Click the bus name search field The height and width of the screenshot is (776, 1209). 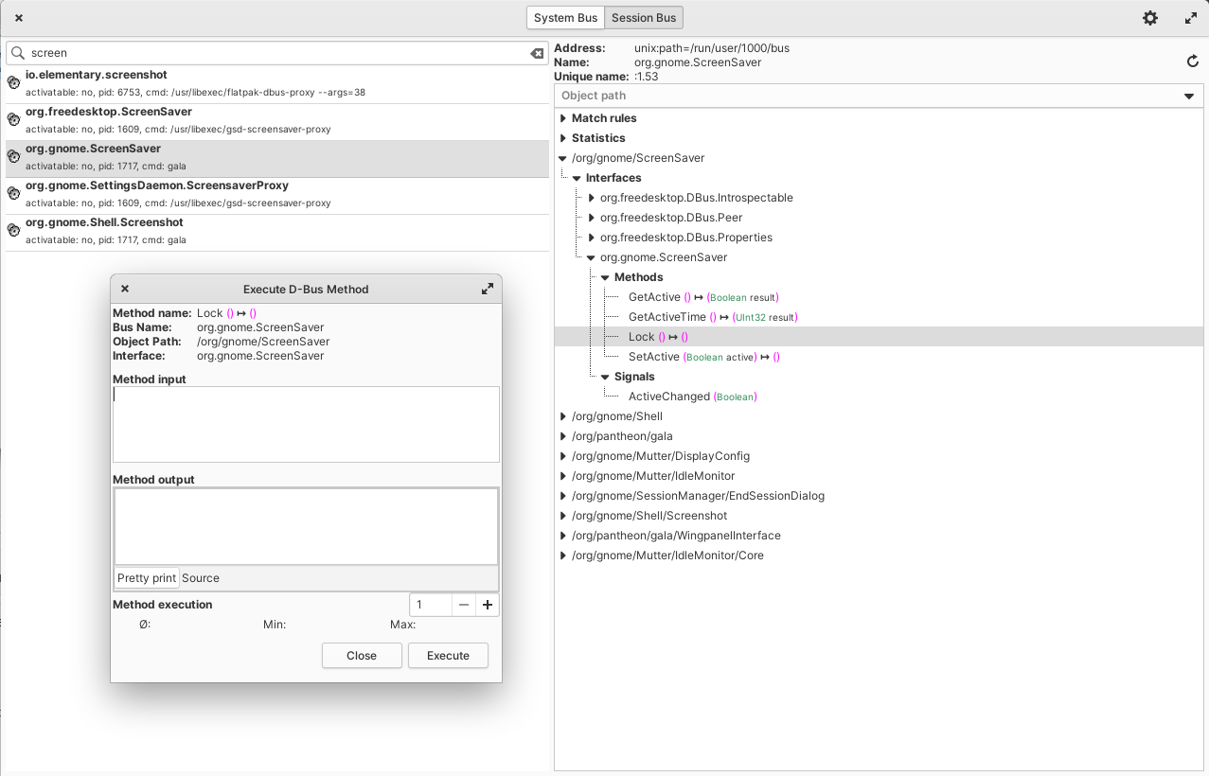coord(277,53)
